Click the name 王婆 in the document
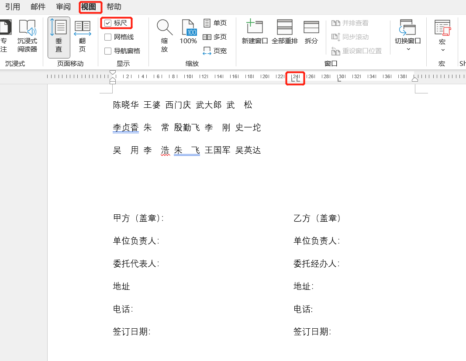Image resolution: width=466 pixels, height=361 pixels. coord(152,105)
